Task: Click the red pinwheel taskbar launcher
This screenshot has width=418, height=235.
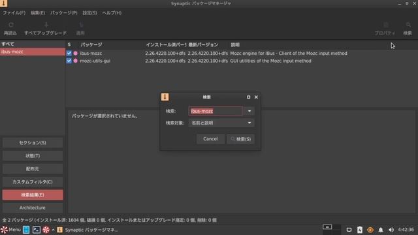Action: pyautogui.click(x=46, y=230)
